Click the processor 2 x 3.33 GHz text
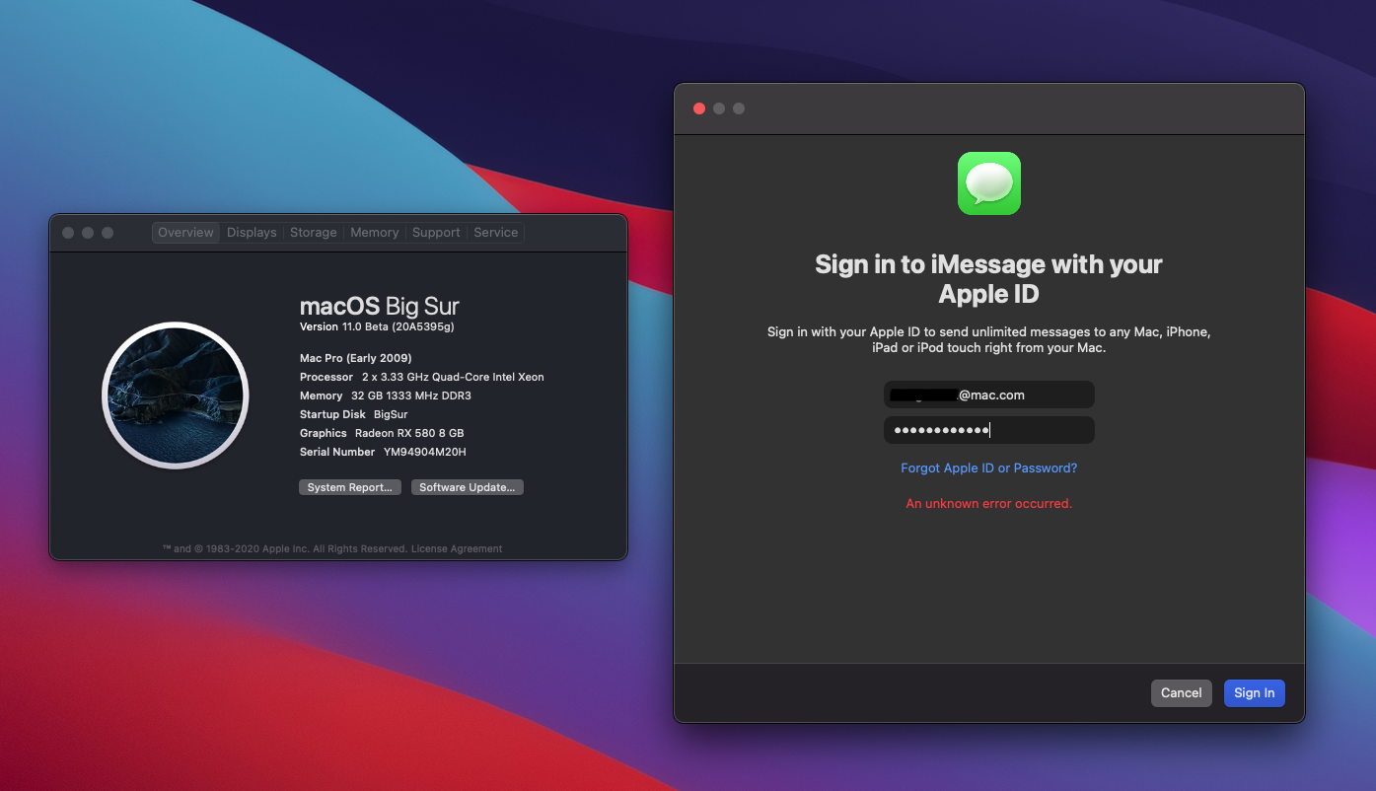Viewport: 1376px width, 791px height. point(452,377)
